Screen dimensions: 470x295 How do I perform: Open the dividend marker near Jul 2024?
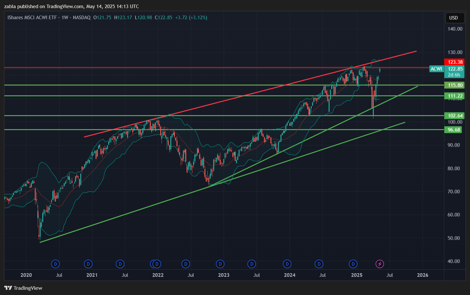319,264
